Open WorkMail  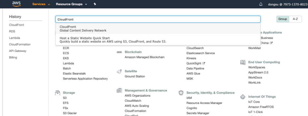click(254, 48)
